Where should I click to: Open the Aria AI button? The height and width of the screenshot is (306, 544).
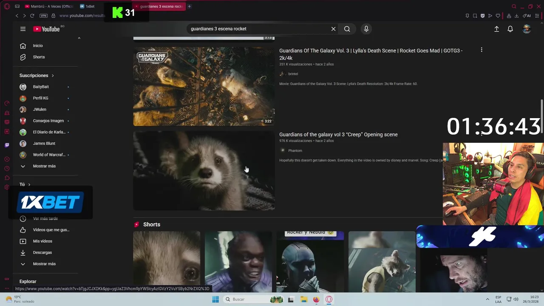[527, 16]
